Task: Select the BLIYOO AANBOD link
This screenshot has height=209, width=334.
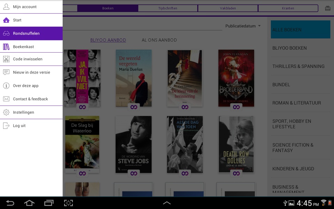Action: (108, 40)
